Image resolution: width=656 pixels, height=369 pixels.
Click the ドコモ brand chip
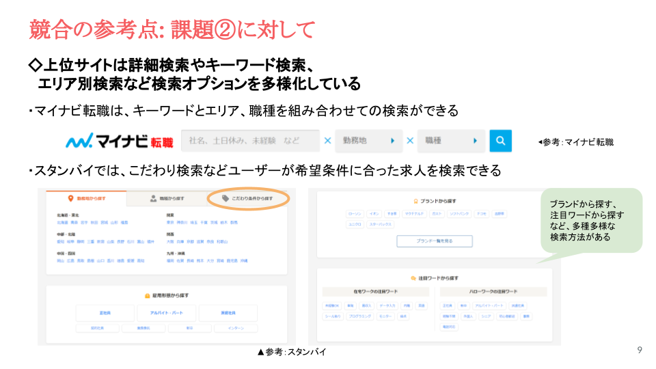[x=482, y=214]
